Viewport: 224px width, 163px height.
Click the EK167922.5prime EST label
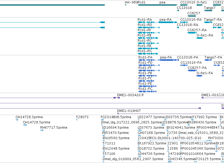pyautogui.click(x=152, y=144)
